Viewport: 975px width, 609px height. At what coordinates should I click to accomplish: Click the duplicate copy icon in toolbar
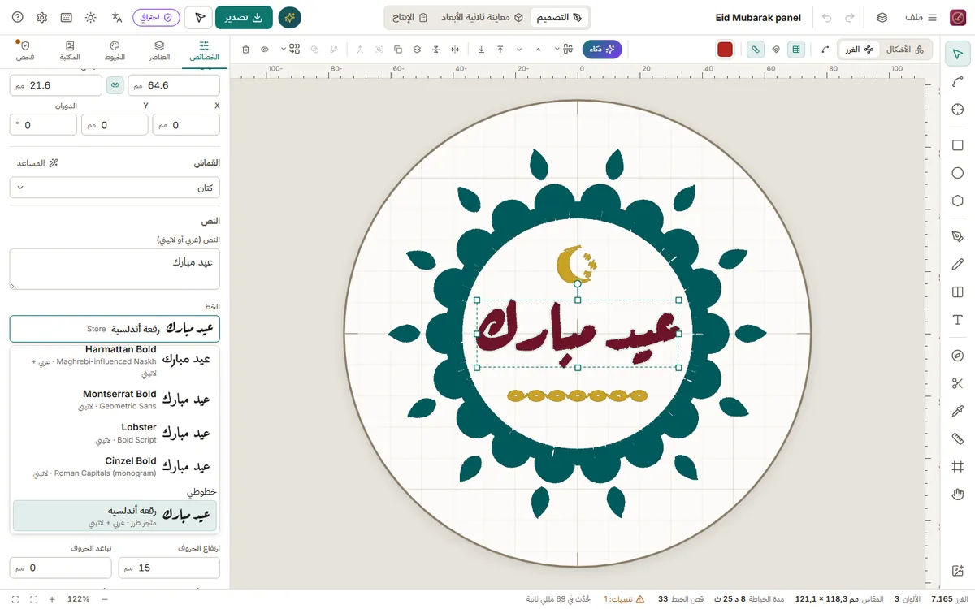click(398, 50)
